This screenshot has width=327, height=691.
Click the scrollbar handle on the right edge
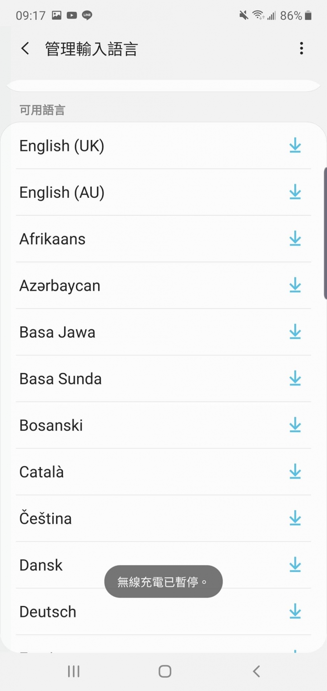325,233
